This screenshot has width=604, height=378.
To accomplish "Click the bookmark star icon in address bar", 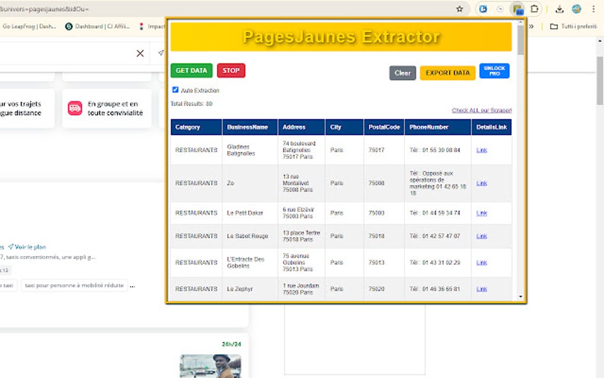I will [x=460, y=9].
